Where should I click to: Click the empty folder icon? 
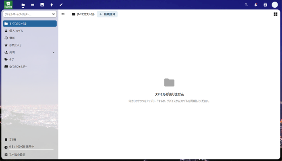169,82
